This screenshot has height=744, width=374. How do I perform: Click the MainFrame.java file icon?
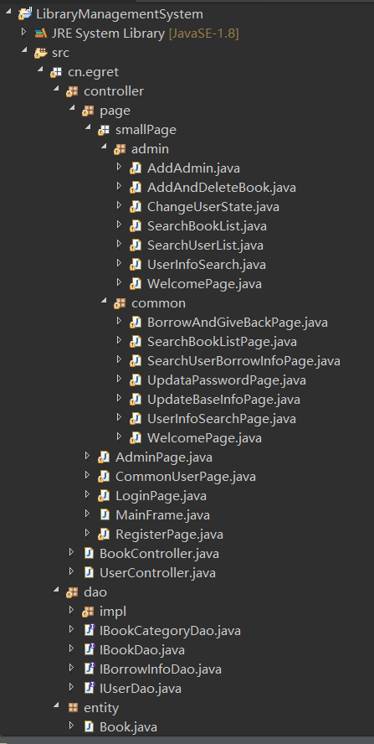click(x=104, y=514)
